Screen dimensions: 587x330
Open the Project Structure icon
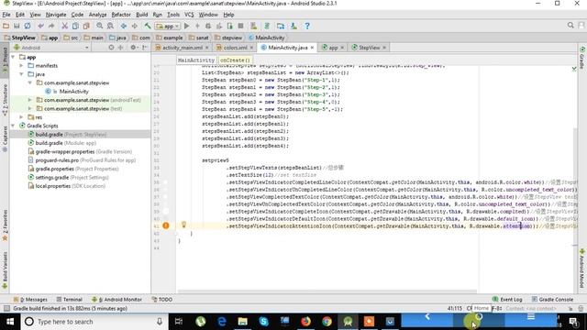(281, 27)
